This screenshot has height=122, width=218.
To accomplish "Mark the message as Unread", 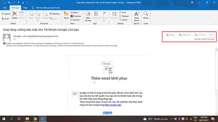I will tap(88, 16).
